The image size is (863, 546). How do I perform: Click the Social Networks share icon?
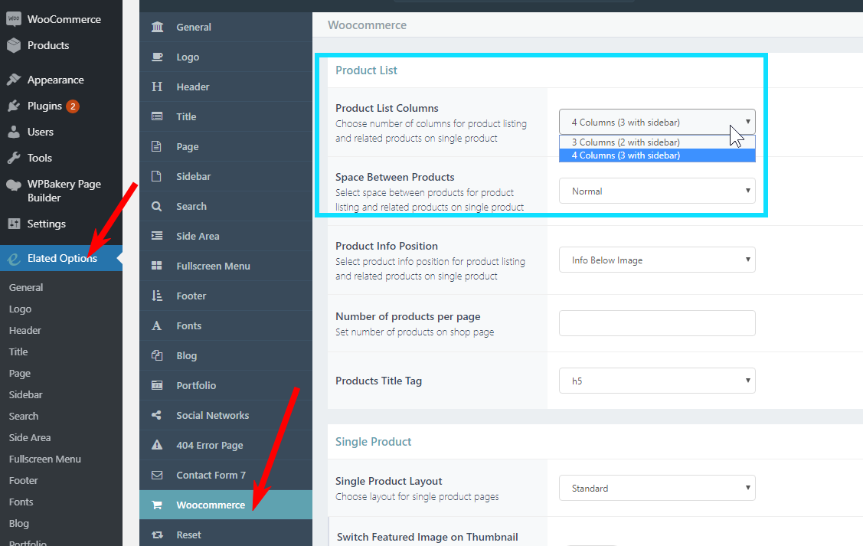pos(157,415)
